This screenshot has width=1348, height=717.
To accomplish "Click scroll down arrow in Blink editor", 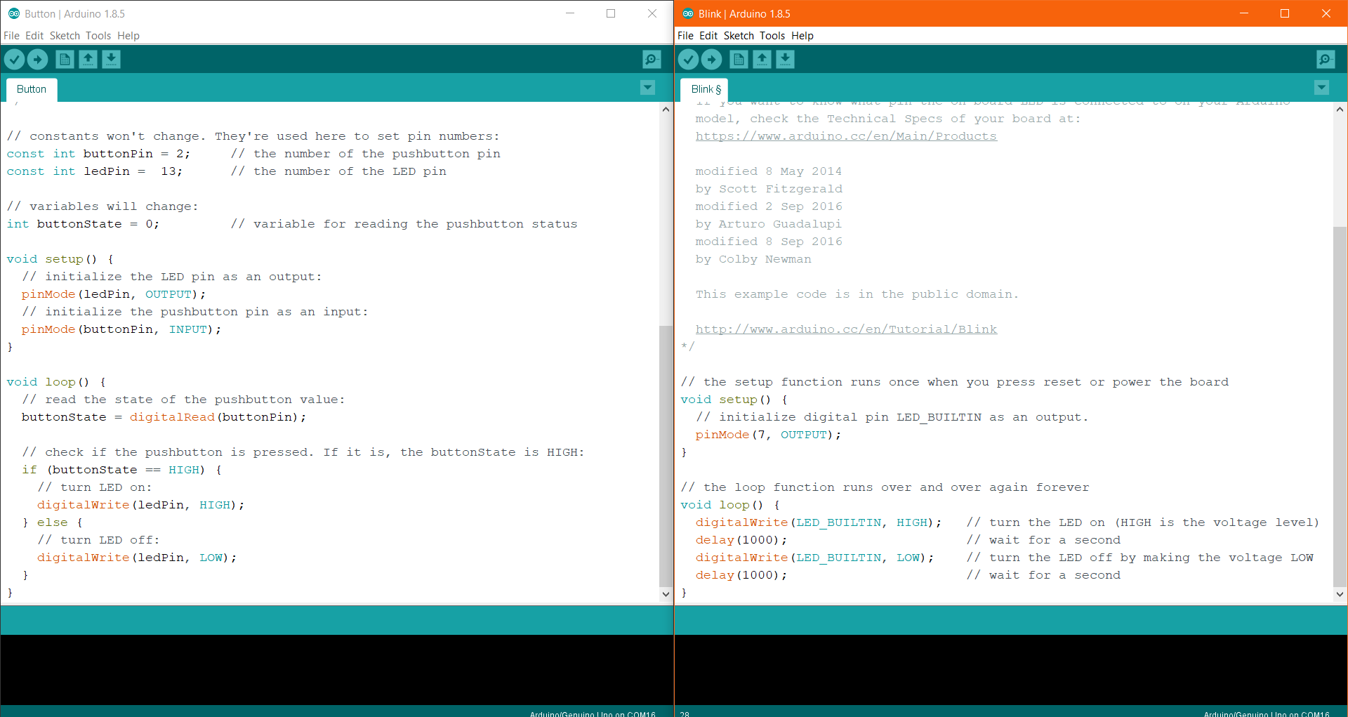I will tap(1340, 594).
